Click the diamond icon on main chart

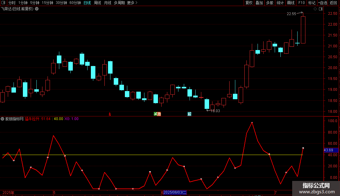pos(315,9)
